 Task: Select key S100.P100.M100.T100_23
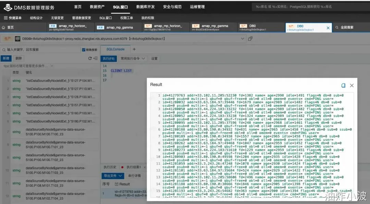[x=50, y=132]
